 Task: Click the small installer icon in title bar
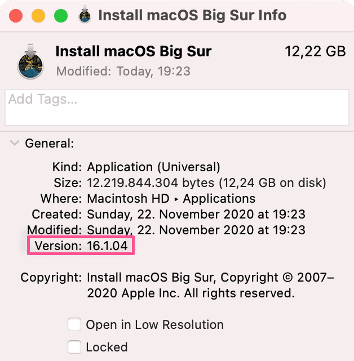click(85, 15)
